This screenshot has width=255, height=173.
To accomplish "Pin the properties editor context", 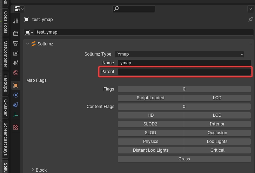I will coord(250,20).
